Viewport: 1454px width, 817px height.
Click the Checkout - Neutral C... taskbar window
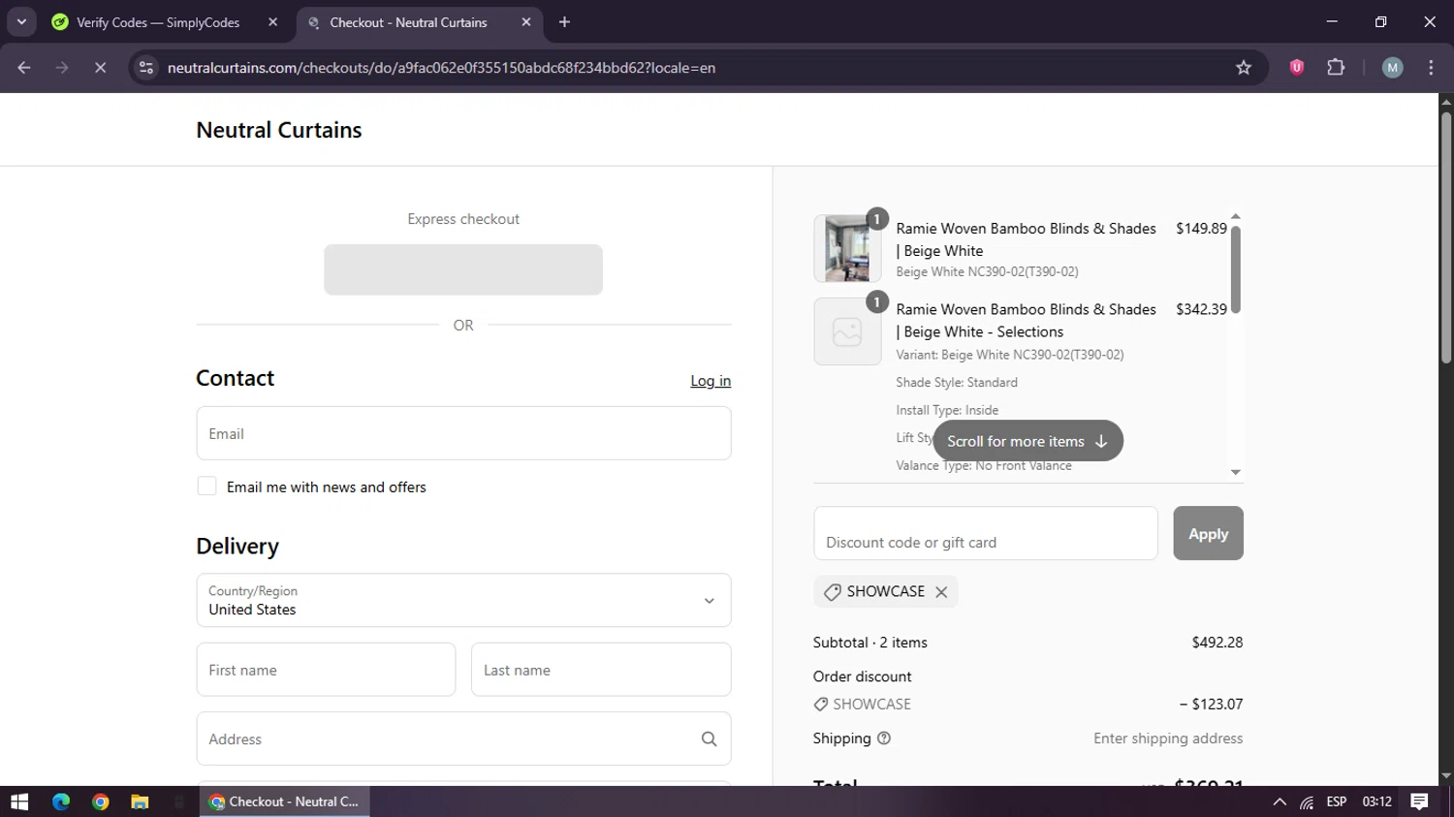tap(284, 801)
